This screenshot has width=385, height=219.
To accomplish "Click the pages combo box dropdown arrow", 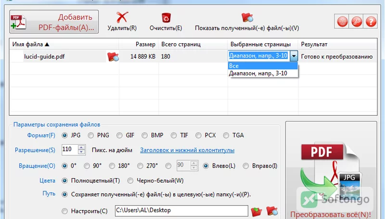I will [294, 56].
